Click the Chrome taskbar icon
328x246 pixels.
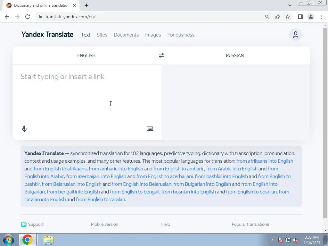point(28,240)
